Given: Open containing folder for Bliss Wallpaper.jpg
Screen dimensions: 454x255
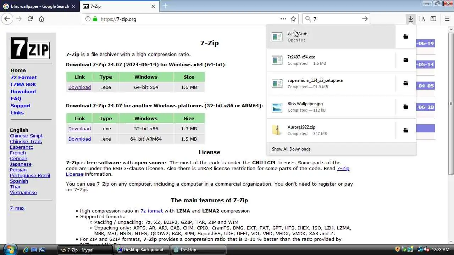Looking at the screenshot, I should click(x=406, y=107).
